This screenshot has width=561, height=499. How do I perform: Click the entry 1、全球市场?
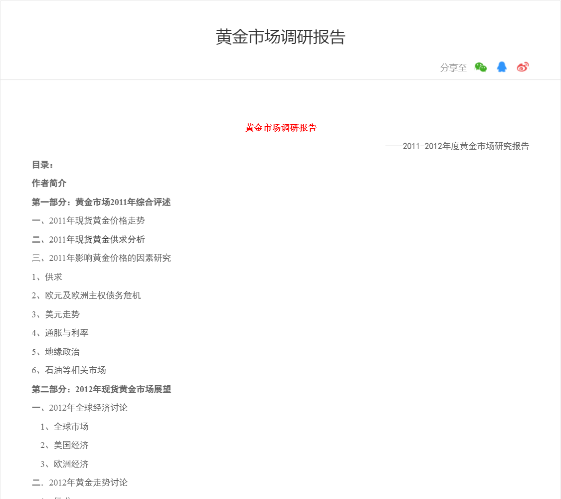coord(64,427)
